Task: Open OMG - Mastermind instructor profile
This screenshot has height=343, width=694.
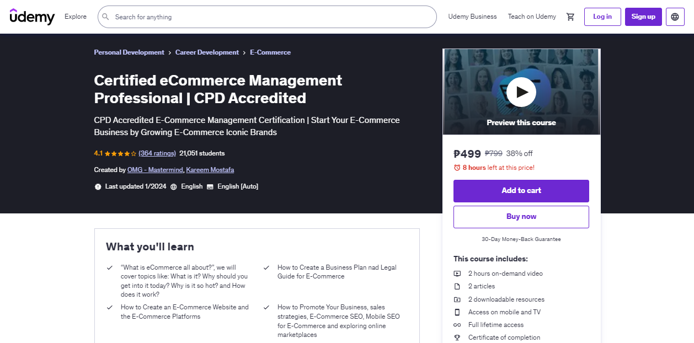Action: click(154, 170)
